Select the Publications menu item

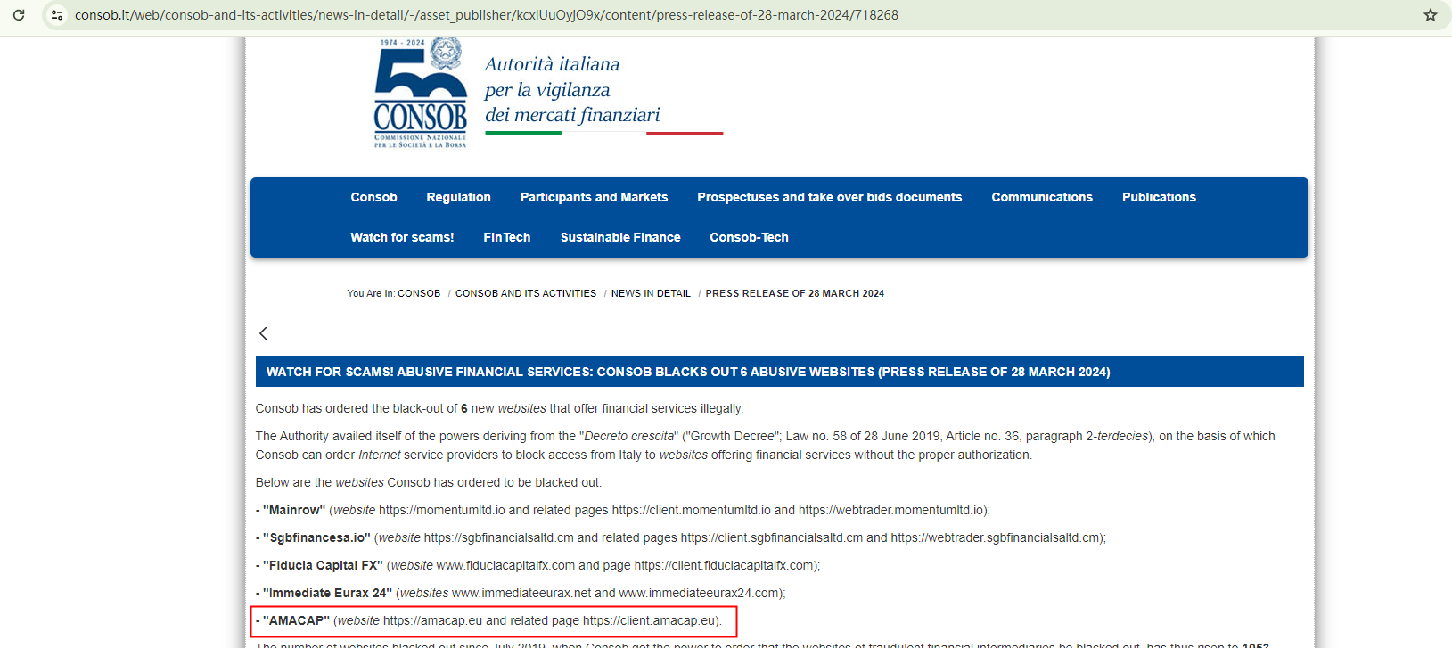click(1159, 197)
